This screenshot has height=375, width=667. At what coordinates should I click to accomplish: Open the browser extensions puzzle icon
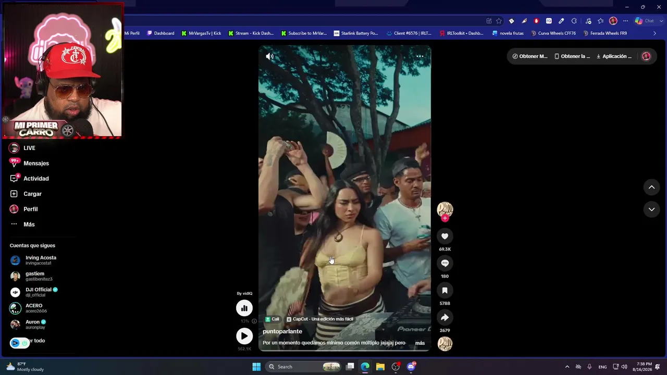pyautogui.click(x=574, y=21)
